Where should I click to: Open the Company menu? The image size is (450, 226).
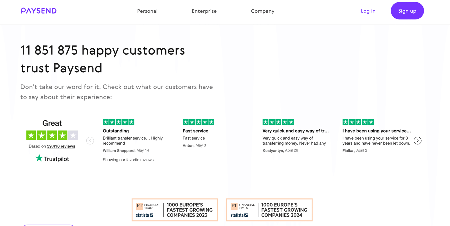coord(262,11)
